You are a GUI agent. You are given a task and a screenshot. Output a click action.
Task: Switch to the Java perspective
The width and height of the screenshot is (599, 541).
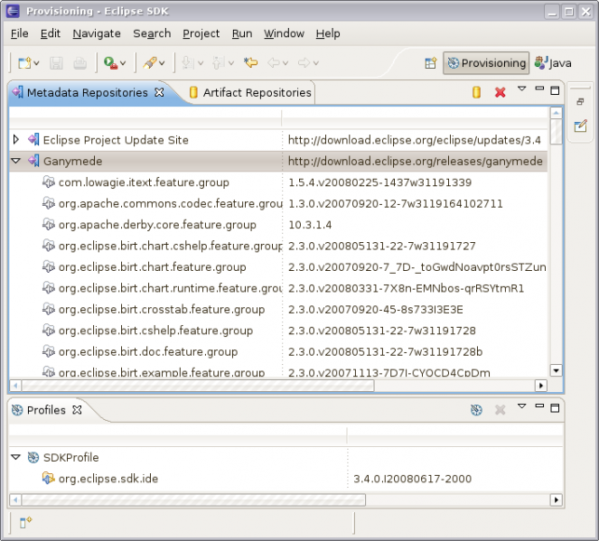pos(553,63)
